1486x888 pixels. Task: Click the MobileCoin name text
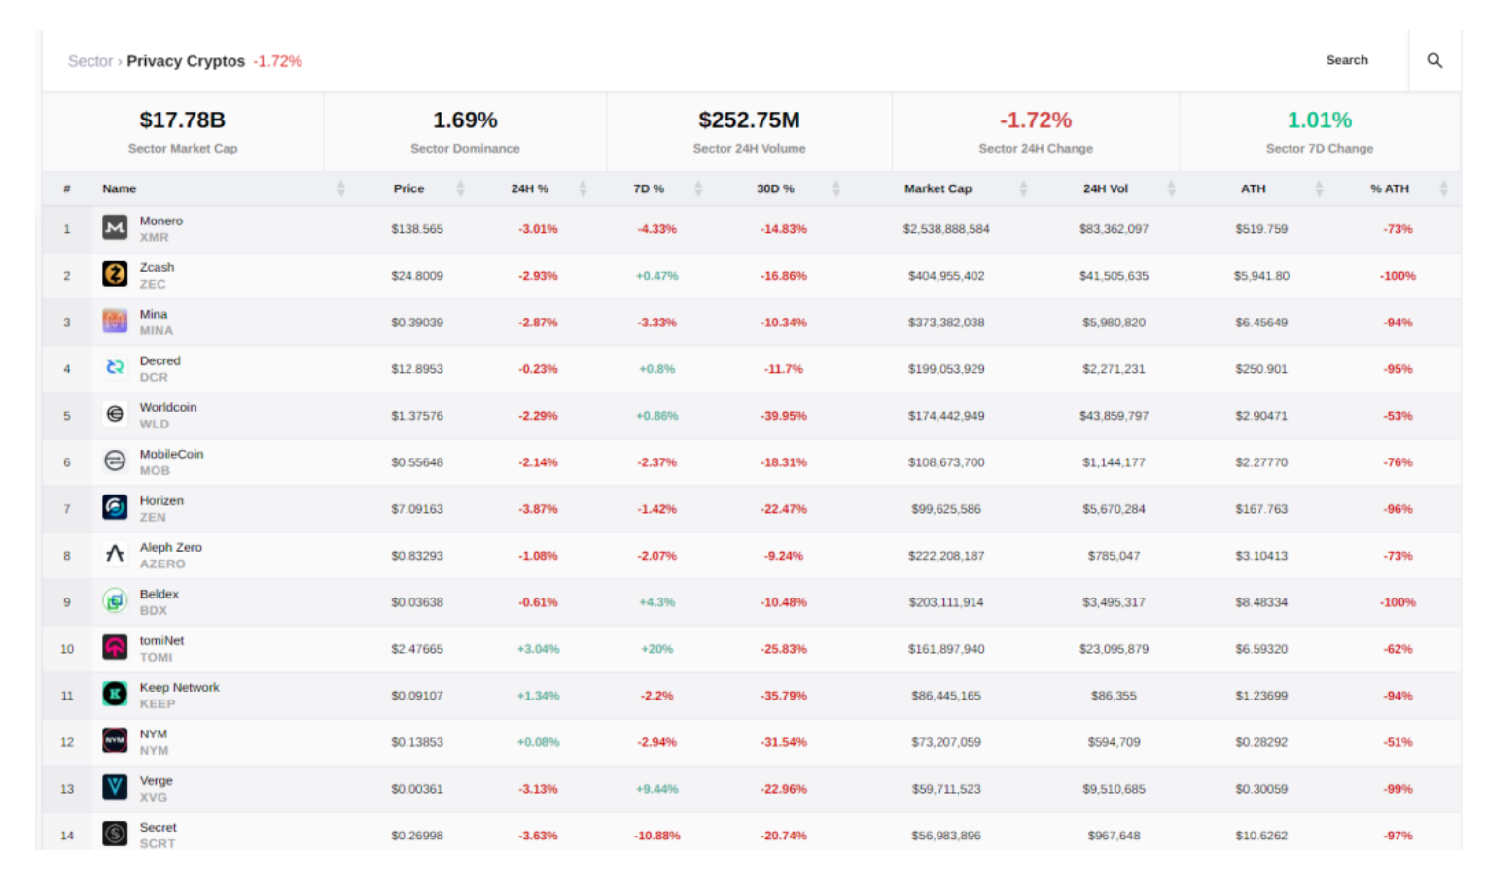(171, 455)
